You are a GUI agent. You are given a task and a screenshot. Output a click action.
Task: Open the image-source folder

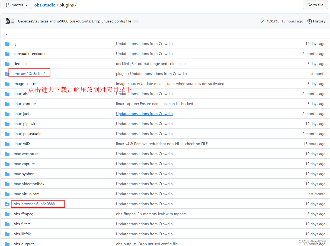[x=25, y=84]
